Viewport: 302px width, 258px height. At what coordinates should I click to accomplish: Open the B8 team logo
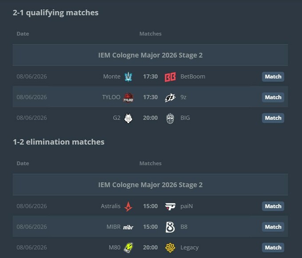click(170, 227)
